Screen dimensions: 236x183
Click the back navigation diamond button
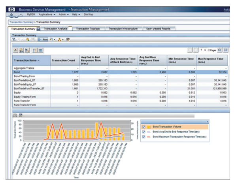11,15
